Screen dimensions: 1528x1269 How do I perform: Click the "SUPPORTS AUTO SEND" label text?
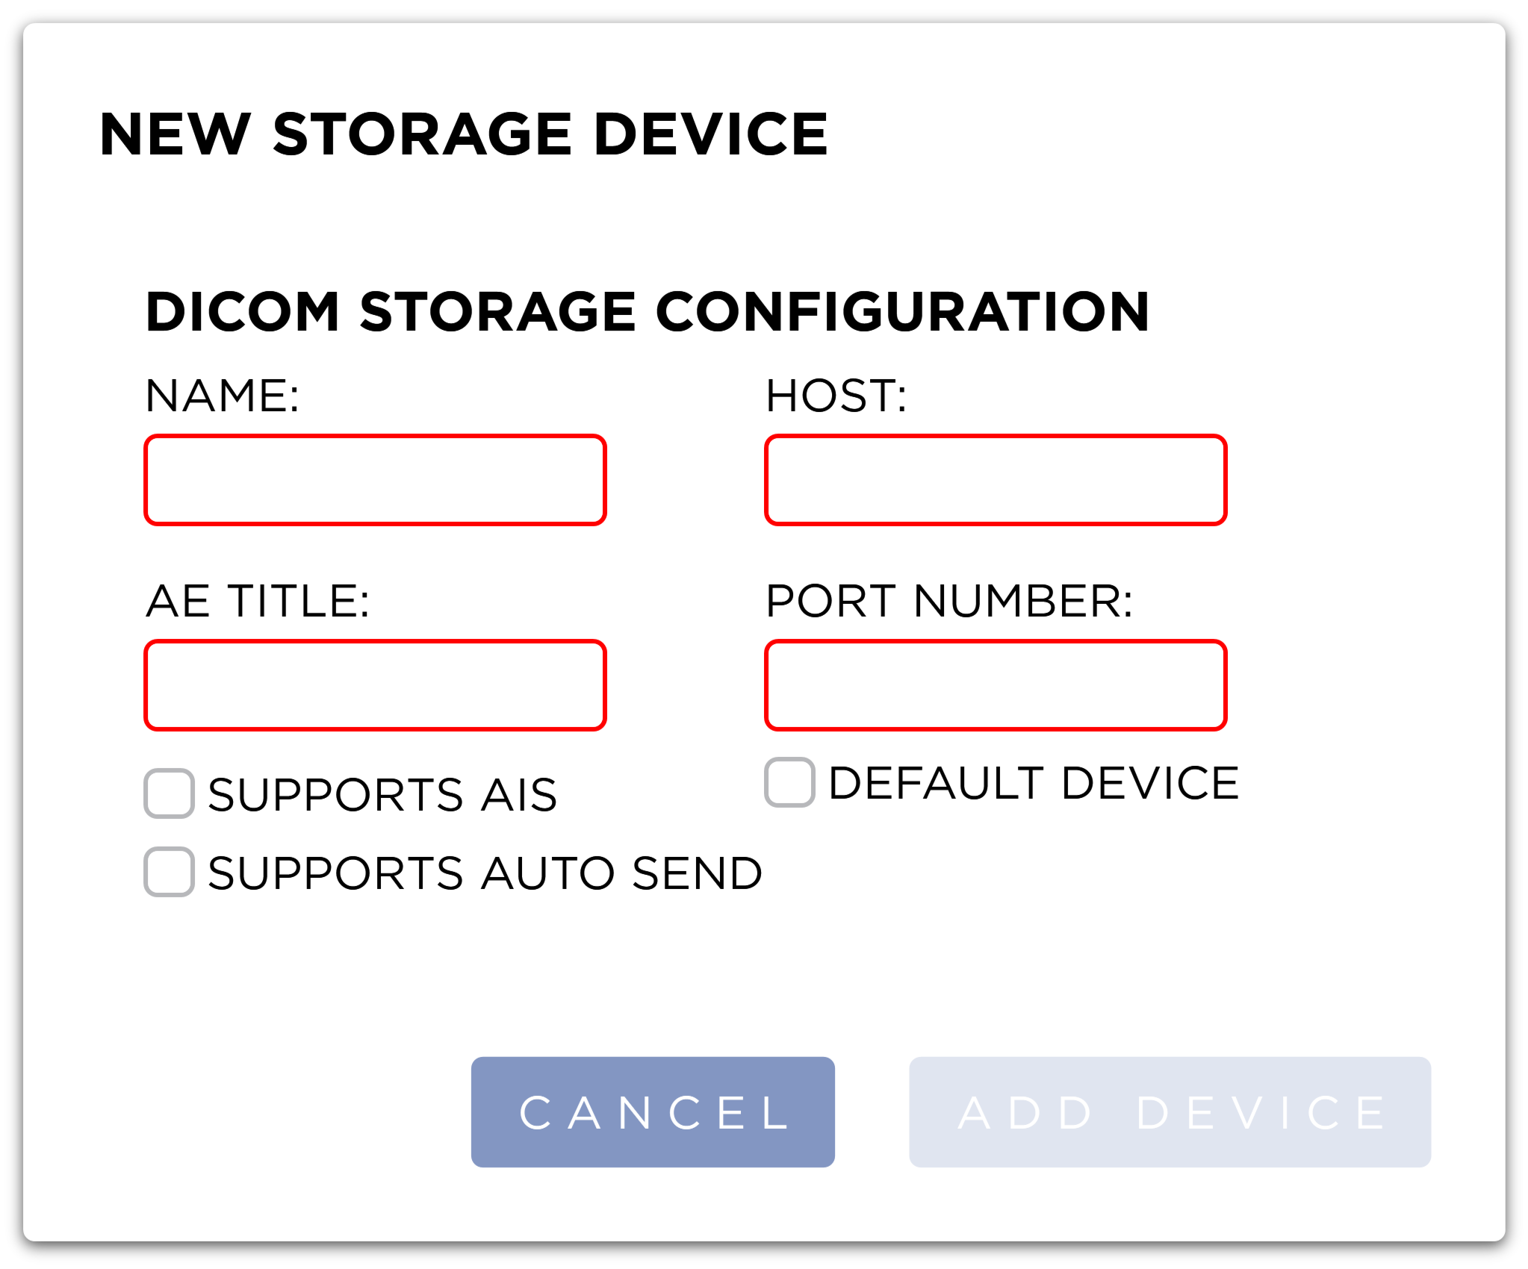pos(485,873)
